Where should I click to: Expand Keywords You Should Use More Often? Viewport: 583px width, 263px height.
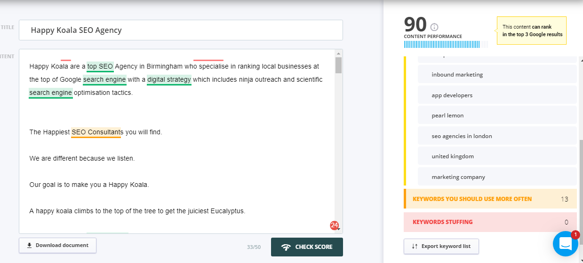click(x=490, y=199)
